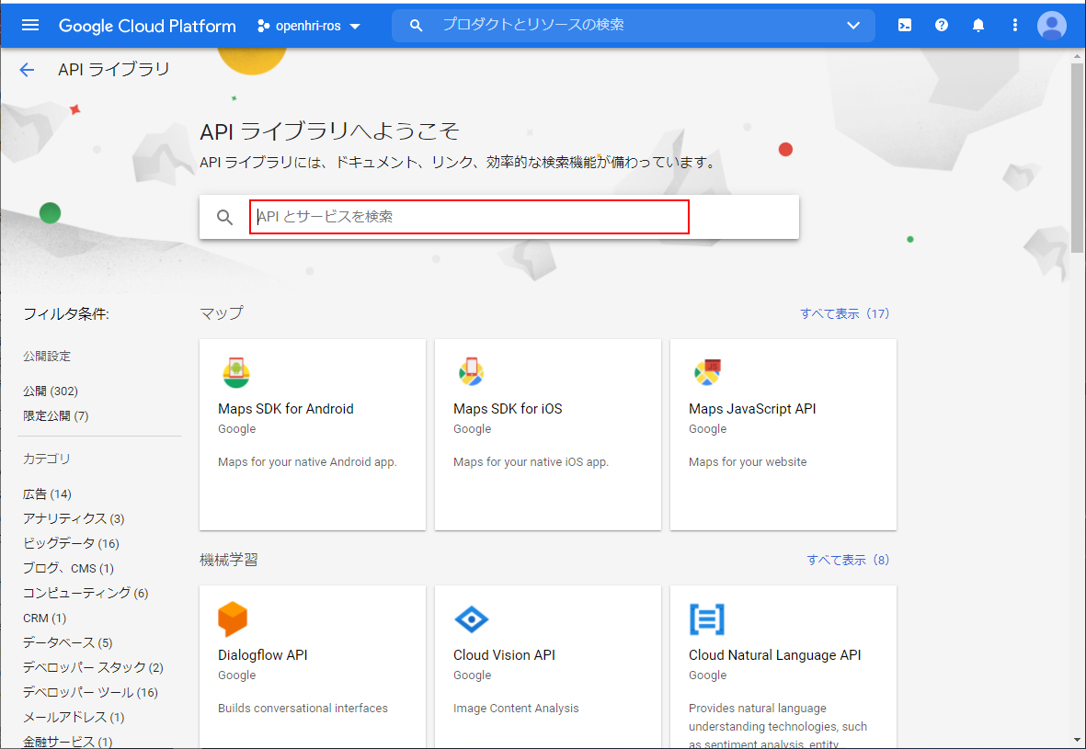Open the Google Cloud Platform home logo
The height and width of the screenshot is (749, 1086).
click(x=147, y=27)
